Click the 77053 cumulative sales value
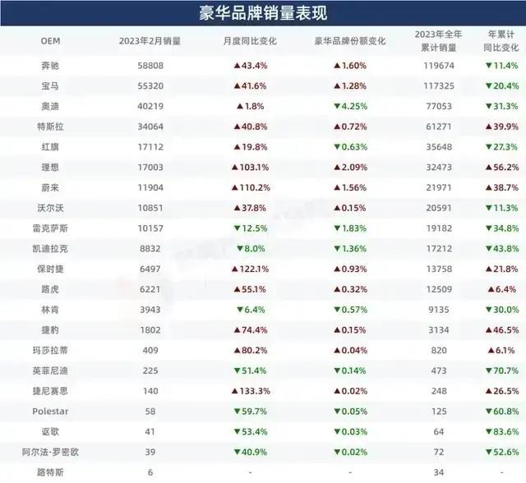The image size is (526, 483). [439, 107]
